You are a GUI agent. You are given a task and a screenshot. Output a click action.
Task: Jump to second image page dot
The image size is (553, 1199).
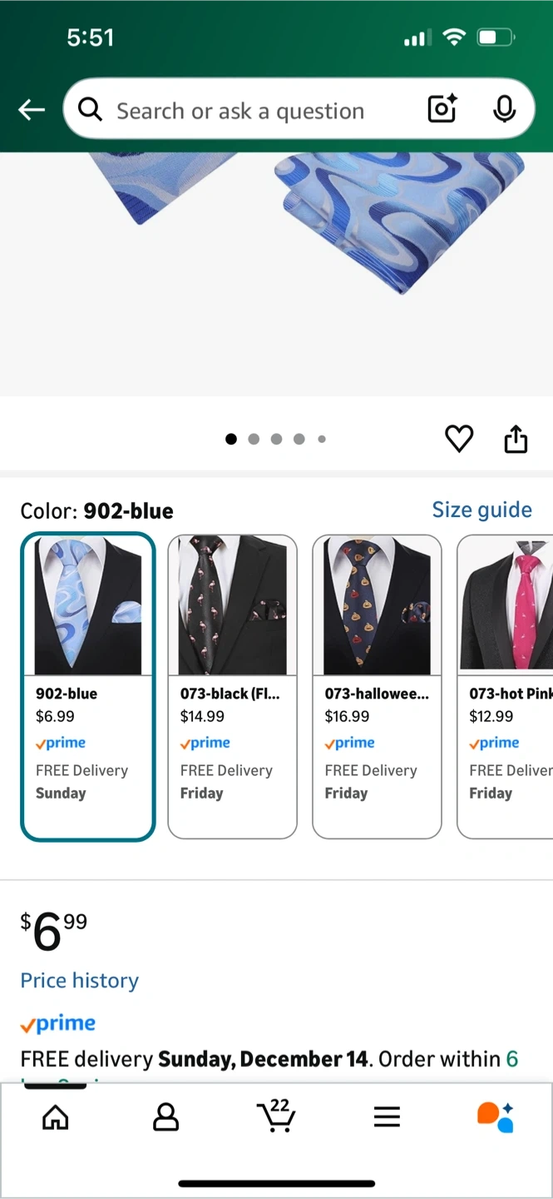tap(254, 439)
